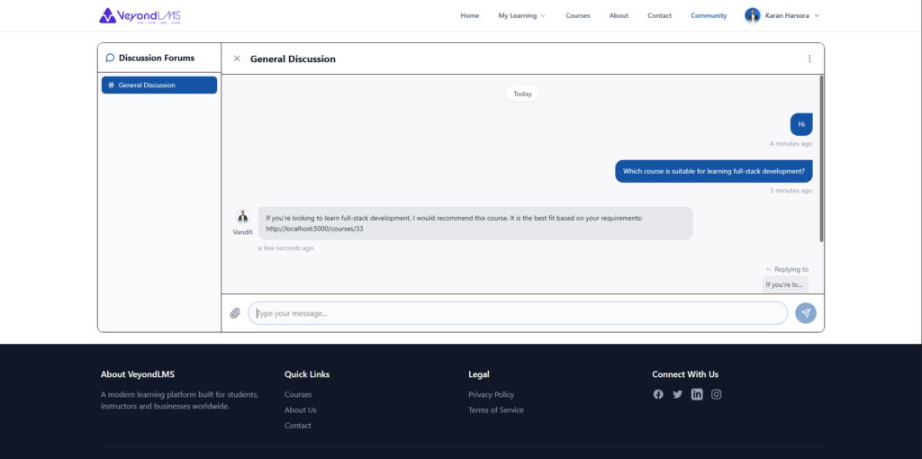Click Karan Harsora's profile avatar
922x459 pixels.
(x=752, y=16)
